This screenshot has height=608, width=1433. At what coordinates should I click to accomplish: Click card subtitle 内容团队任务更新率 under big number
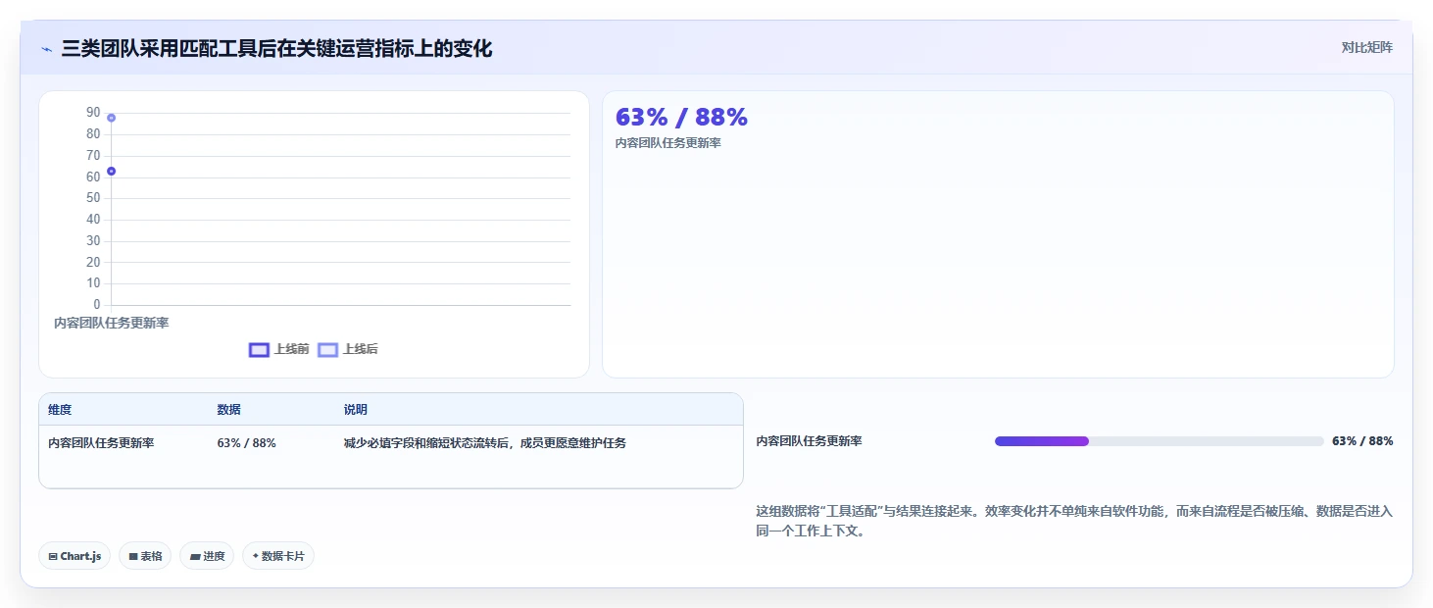pos(668,143)
